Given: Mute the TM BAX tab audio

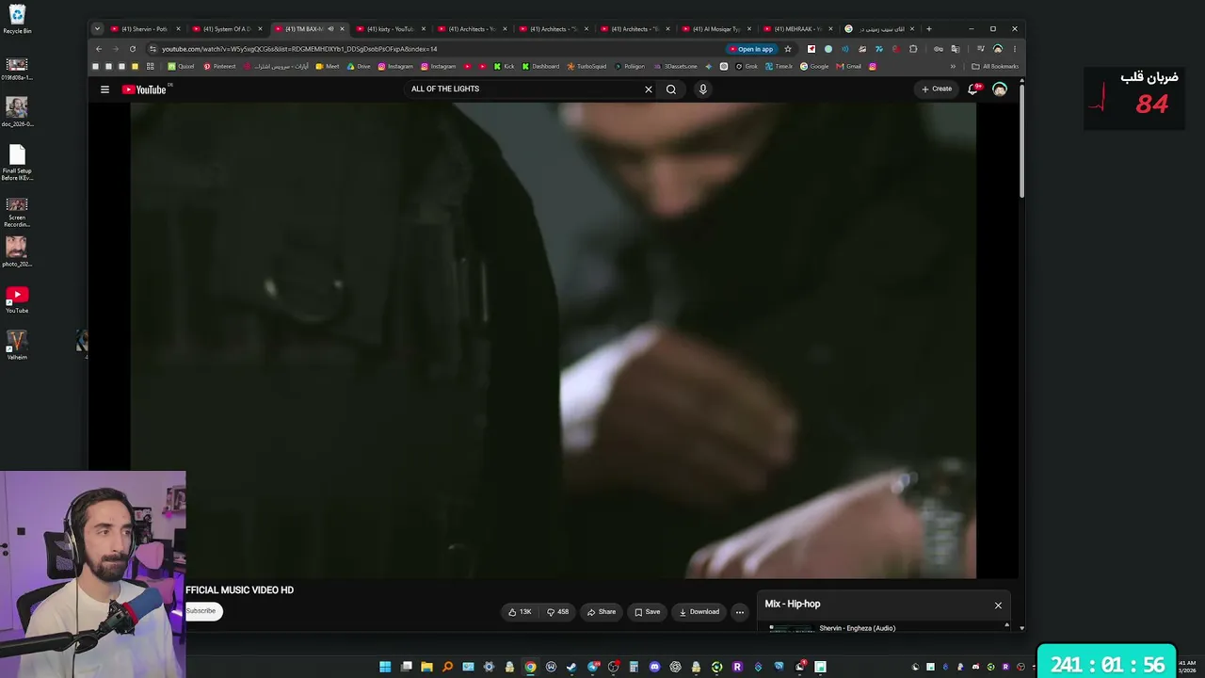Looking at the screenshot, I should pyautogui.click(x=330, y=29).
